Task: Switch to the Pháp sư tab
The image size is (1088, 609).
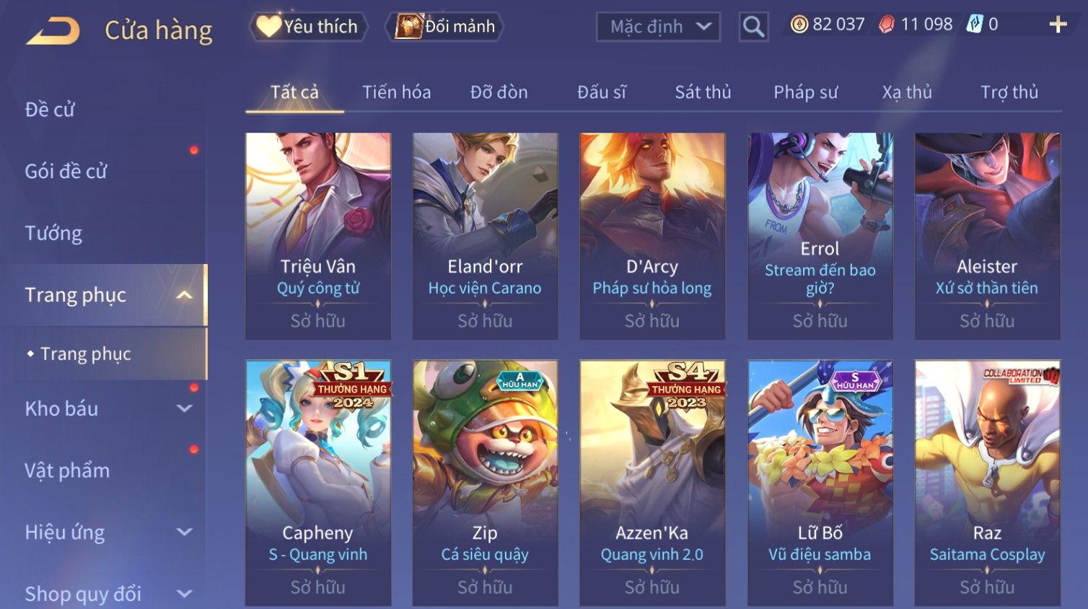Action: (x=805, y=92)
